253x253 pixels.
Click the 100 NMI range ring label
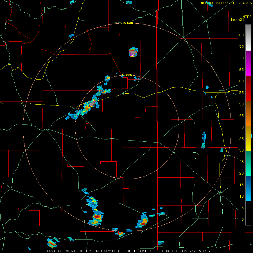coord(127,23)
